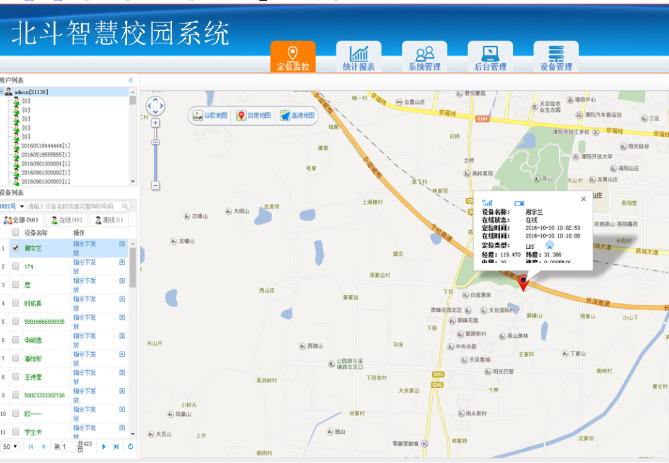Check the 华峻逸 device checkbox
The width and height of the screenshot is (669, 463).
(x=16, y=339)
